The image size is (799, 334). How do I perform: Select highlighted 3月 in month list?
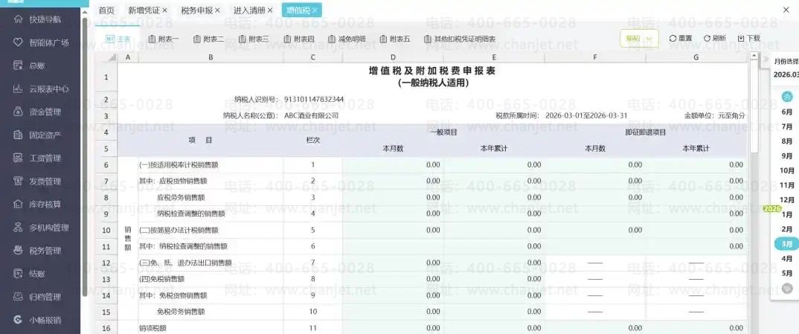[x=787, y=245]
